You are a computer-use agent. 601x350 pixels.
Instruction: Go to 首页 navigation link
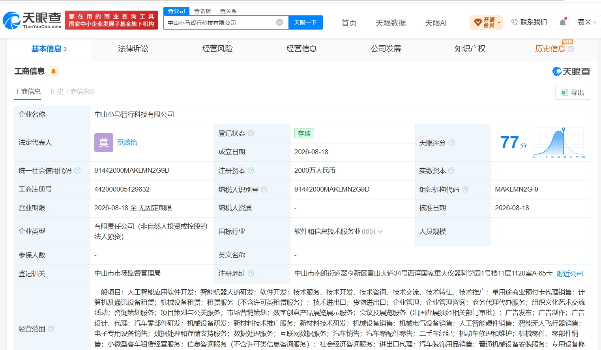tap(349, 23)
